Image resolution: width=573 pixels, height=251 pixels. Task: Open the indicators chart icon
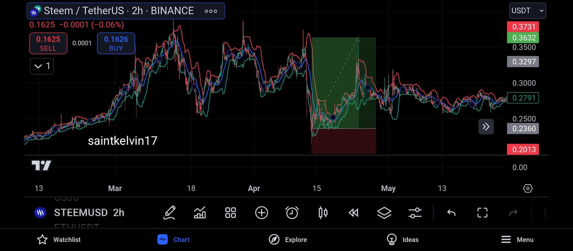tap(200, 213)
